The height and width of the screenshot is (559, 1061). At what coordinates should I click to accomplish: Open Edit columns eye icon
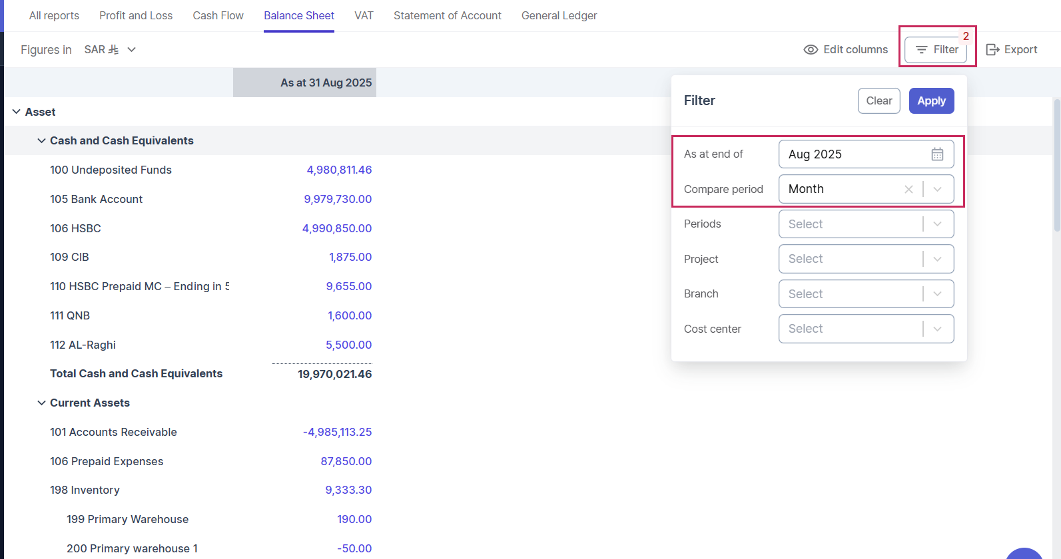pyautogui.click(x=811, y=50)
